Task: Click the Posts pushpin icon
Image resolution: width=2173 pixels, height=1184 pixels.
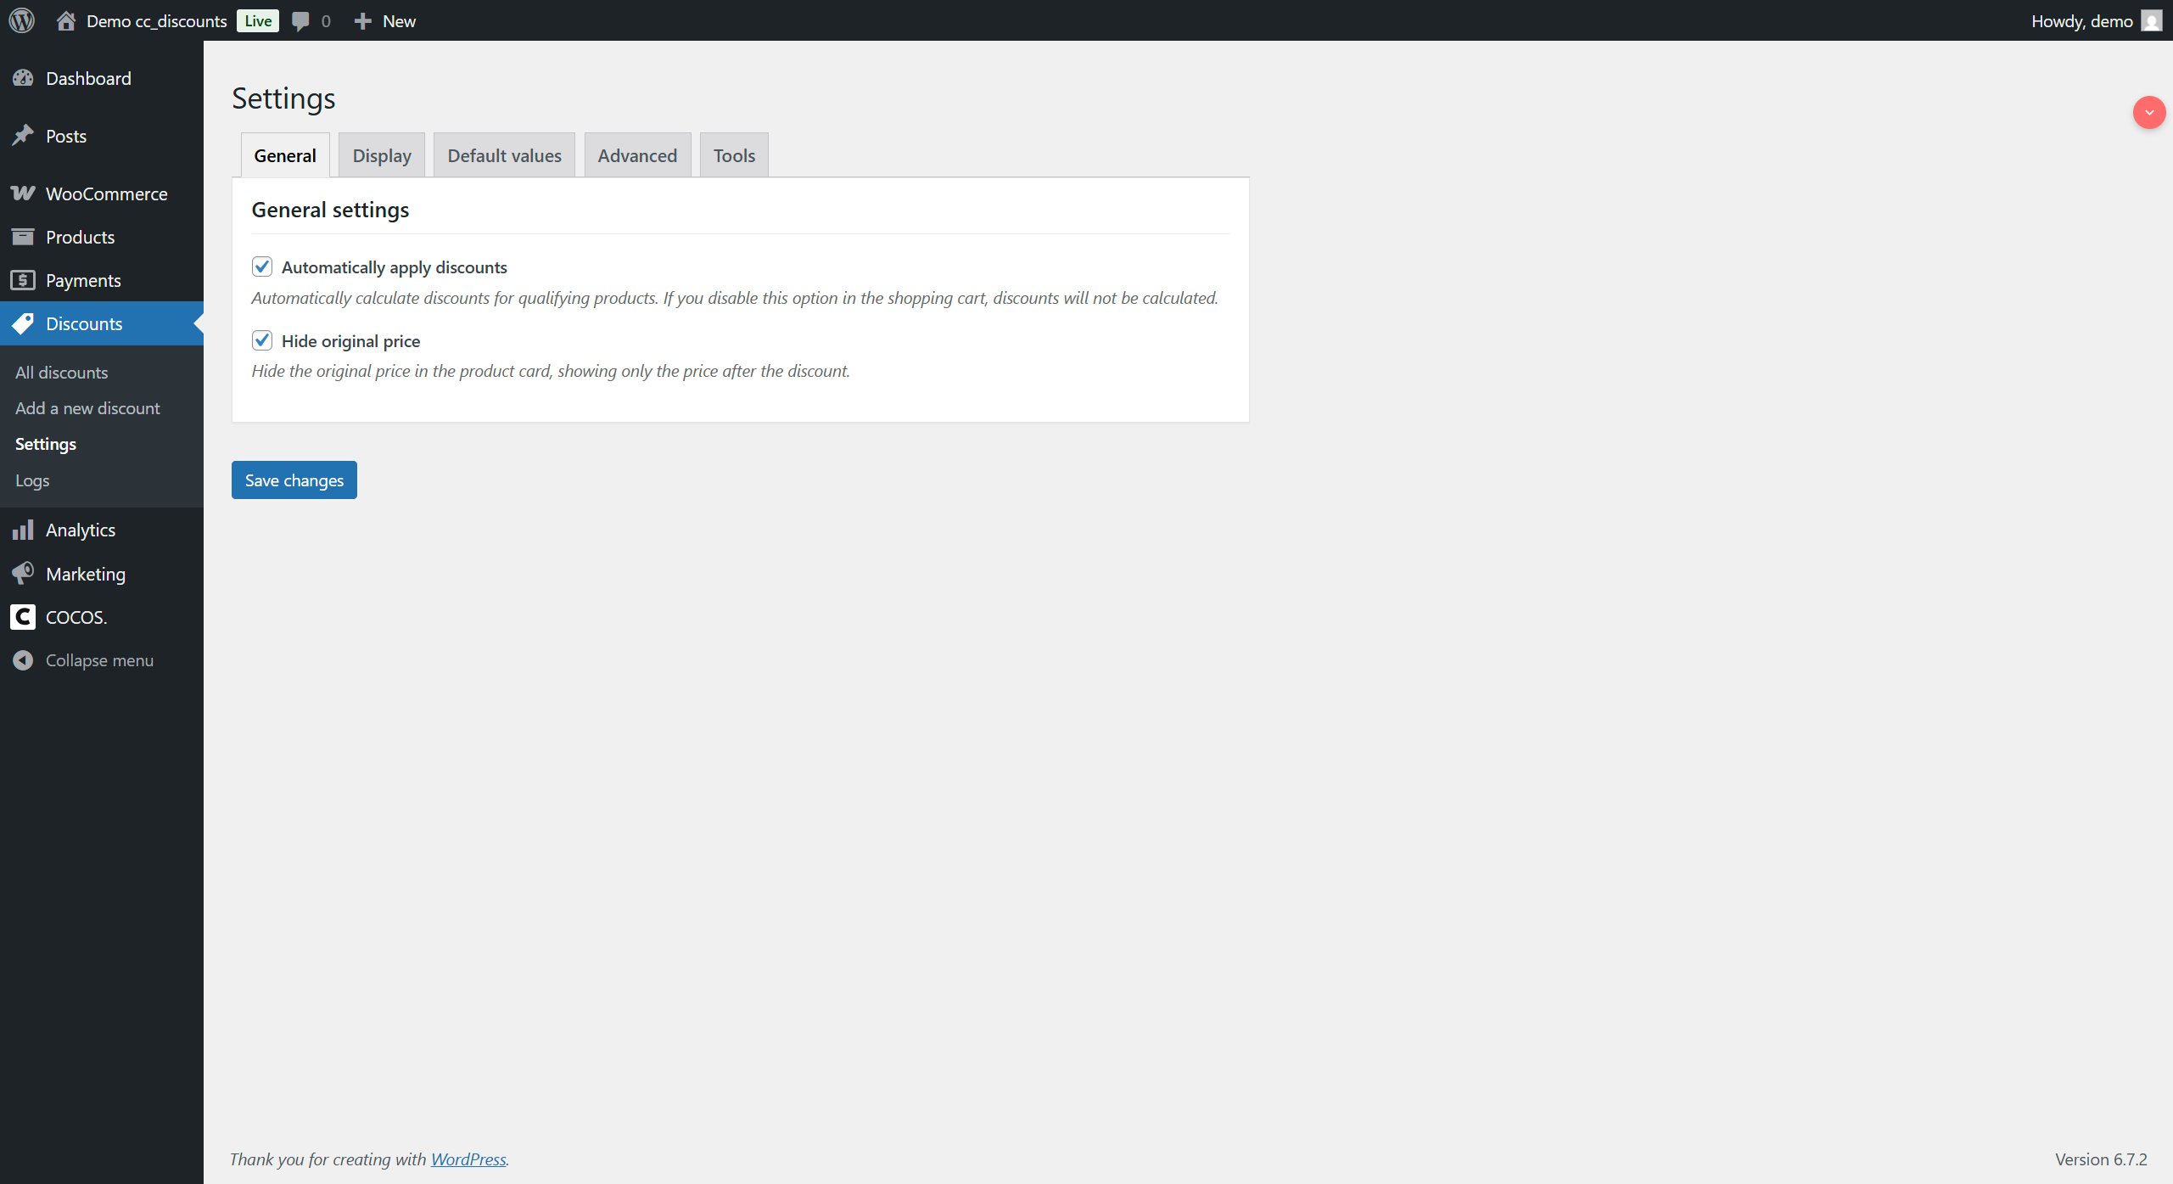Action: [23, 136]
